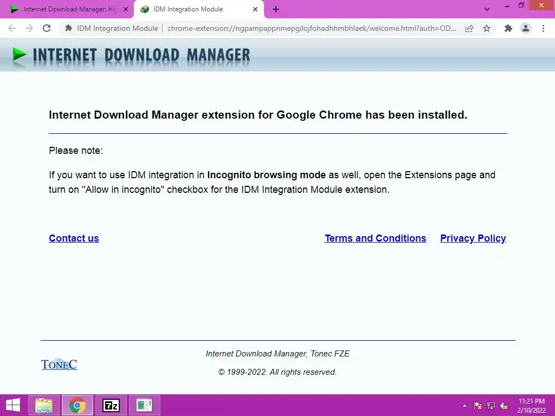Screen dimensions: 555x416
Task: Click the network tray icon
Action: point(491,406)
